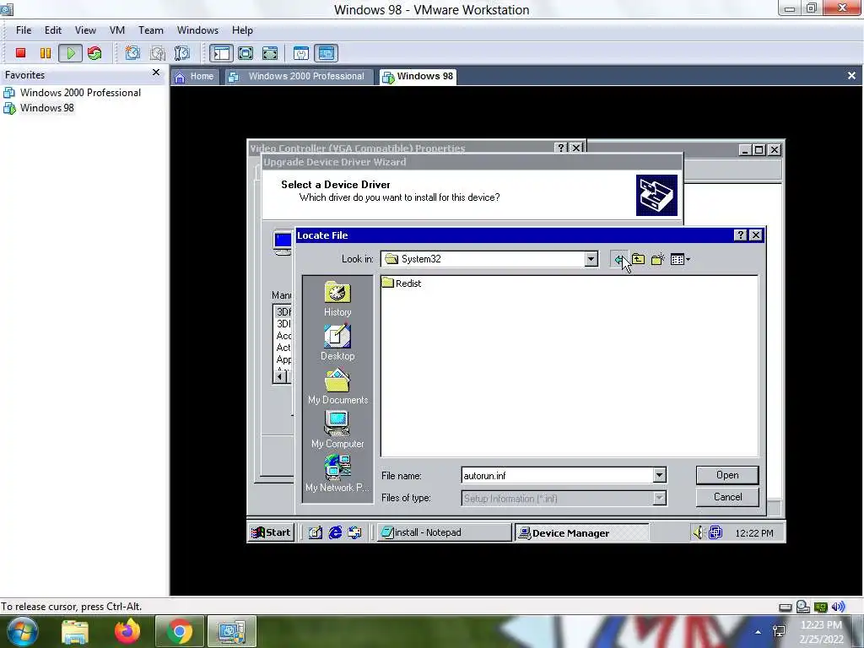864x648 pixels.
Task: Click the red Power Off toolbar button
Action: (20, 53)
